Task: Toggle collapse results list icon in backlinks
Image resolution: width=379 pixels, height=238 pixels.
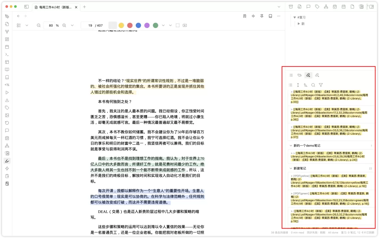Action: pos(291,85)
